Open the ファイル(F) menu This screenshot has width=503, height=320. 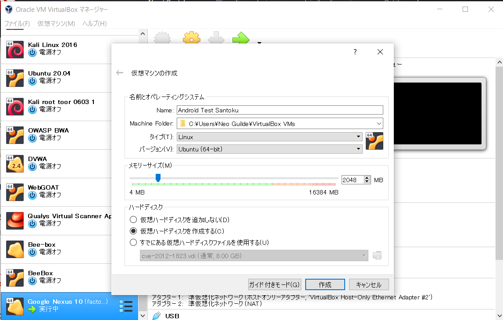click(x=17, y=23)
